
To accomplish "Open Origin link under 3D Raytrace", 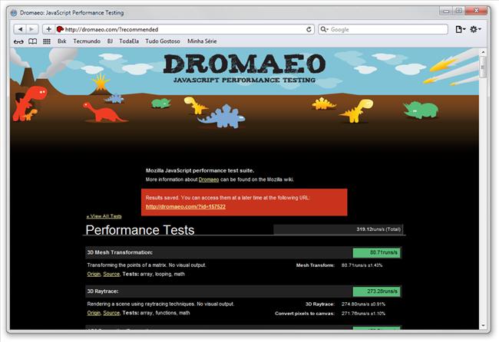I will 94,313.
